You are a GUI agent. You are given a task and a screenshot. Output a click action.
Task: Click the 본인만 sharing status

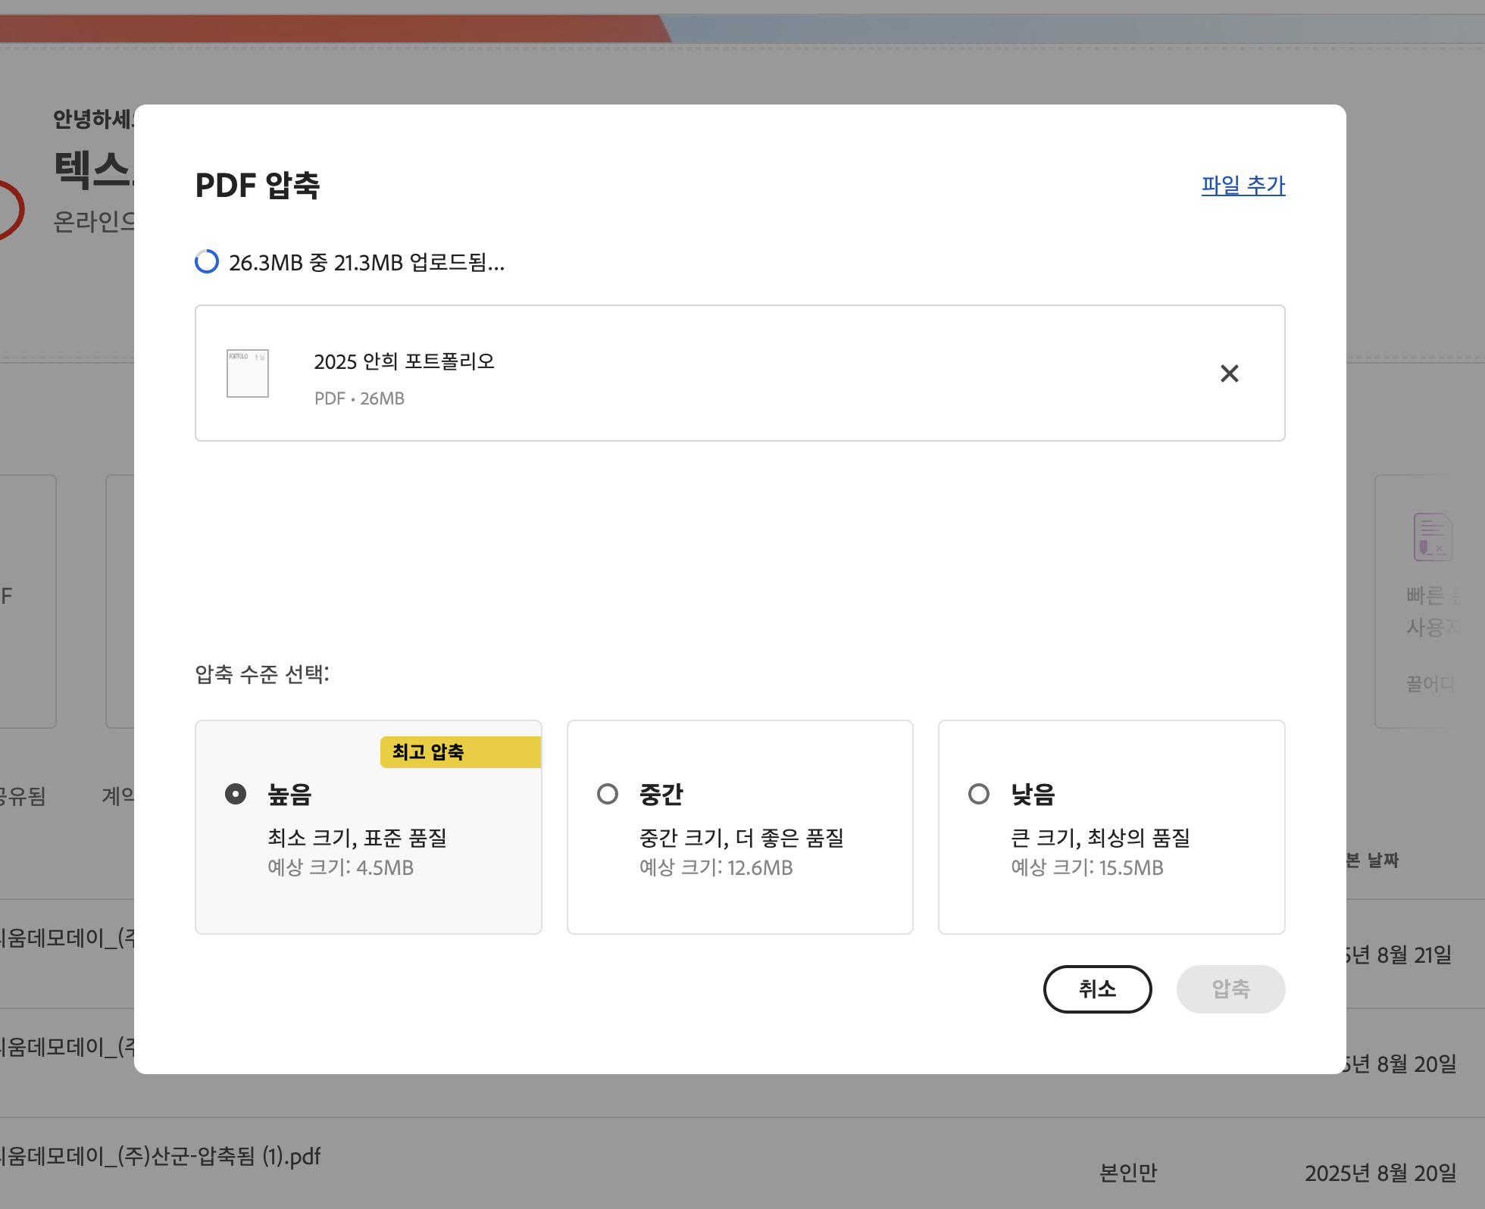click(1128, 1173)
